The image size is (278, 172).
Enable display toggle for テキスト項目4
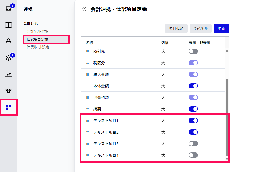[193, 155]
